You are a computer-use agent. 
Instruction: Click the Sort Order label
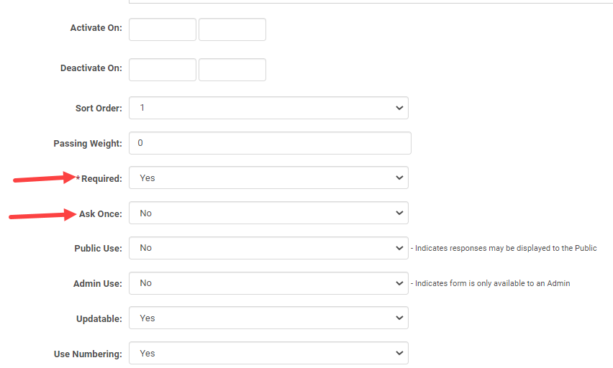point(99,109)
